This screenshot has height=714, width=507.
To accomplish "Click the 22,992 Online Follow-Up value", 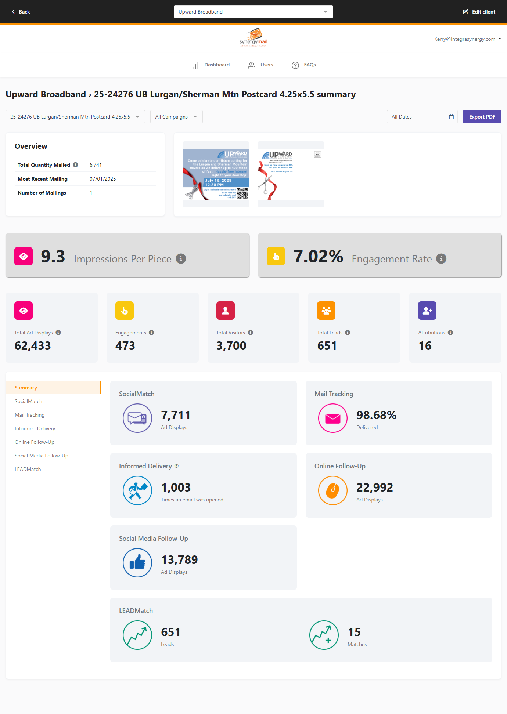I will click(x=375, y=488).
